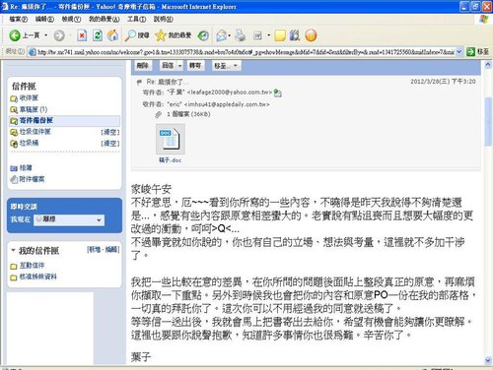
Task: Click the grey Forward arrow button
Action: (x=59, y=35)
